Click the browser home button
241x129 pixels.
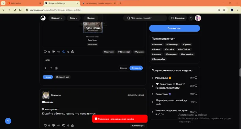20,10
